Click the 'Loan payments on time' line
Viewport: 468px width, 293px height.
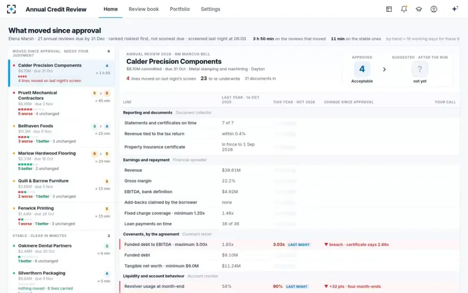[289, 224]
